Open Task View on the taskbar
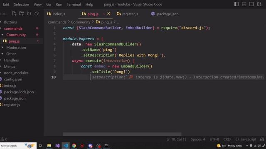266x149 pixels. (x=41, y=146)
